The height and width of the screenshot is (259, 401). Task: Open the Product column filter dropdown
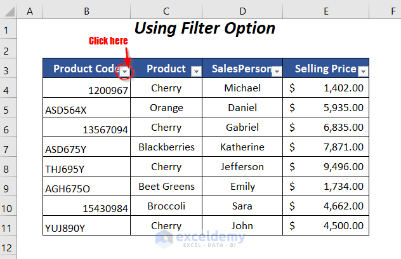(196, 72)
